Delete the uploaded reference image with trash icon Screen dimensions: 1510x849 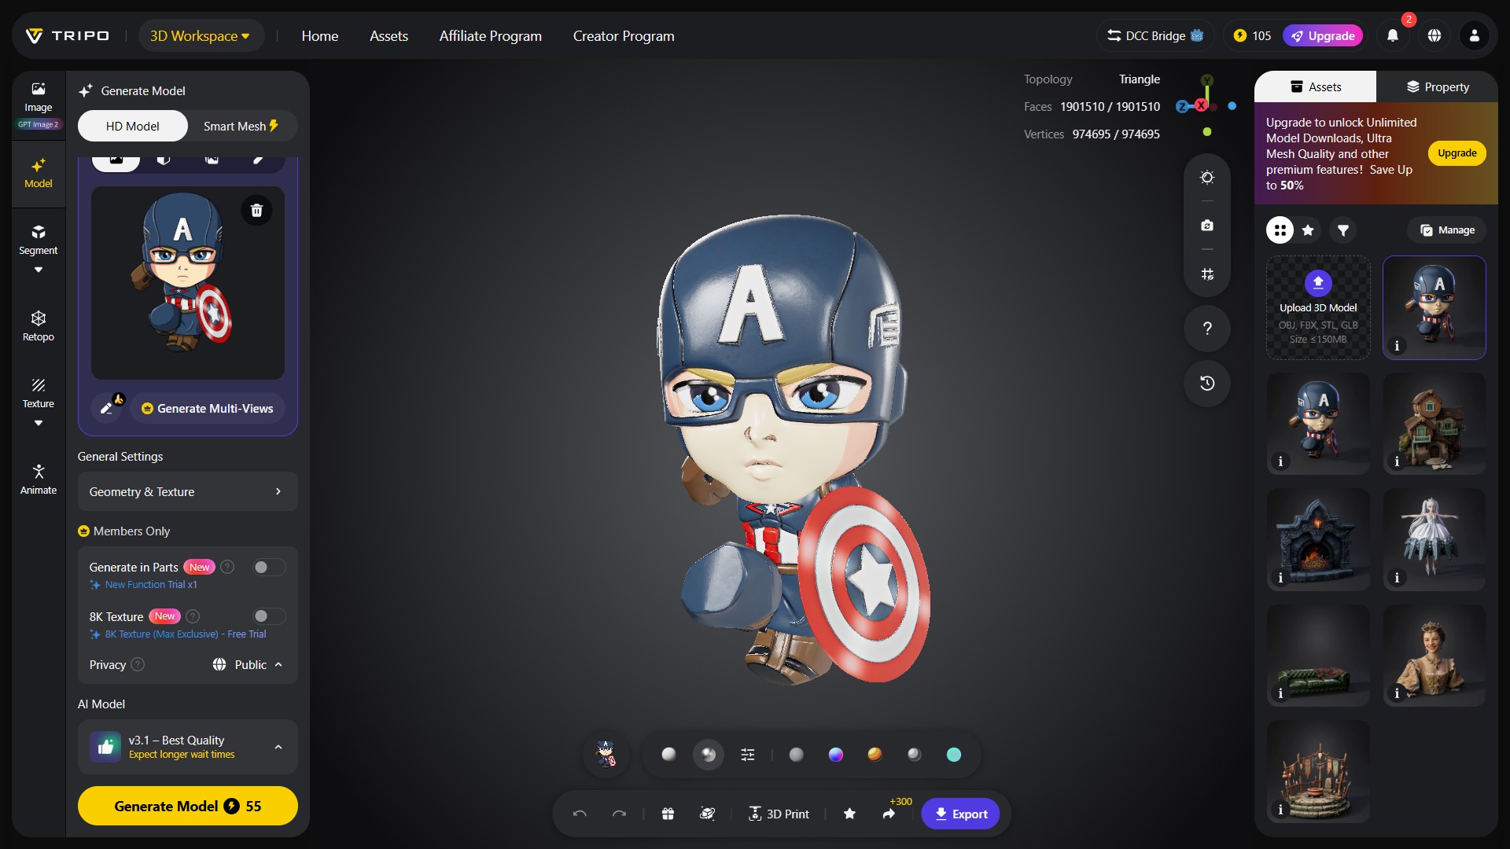point(256,210)
